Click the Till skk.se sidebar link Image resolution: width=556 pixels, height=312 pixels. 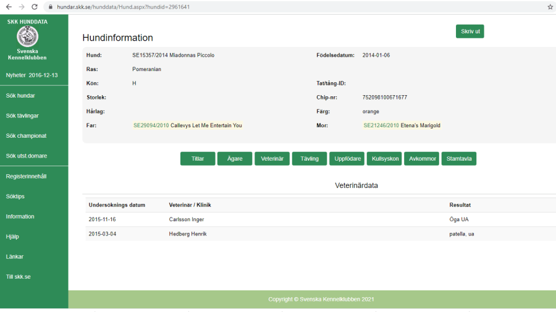pyautogui.click(x=19, y=277)
